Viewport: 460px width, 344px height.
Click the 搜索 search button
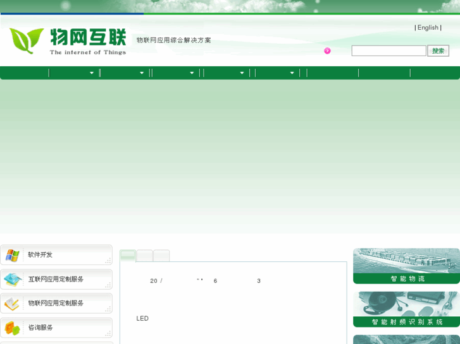(438, 51)
